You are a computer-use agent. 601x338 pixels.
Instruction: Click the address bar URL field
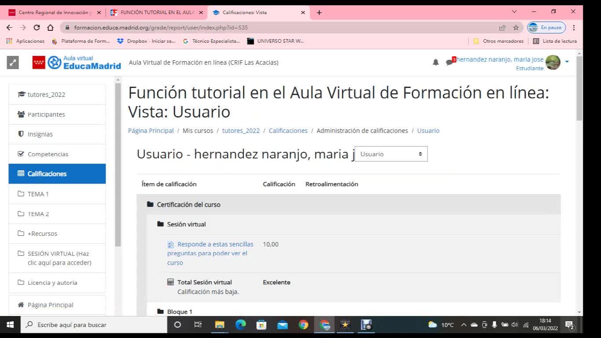coord(282,27)
